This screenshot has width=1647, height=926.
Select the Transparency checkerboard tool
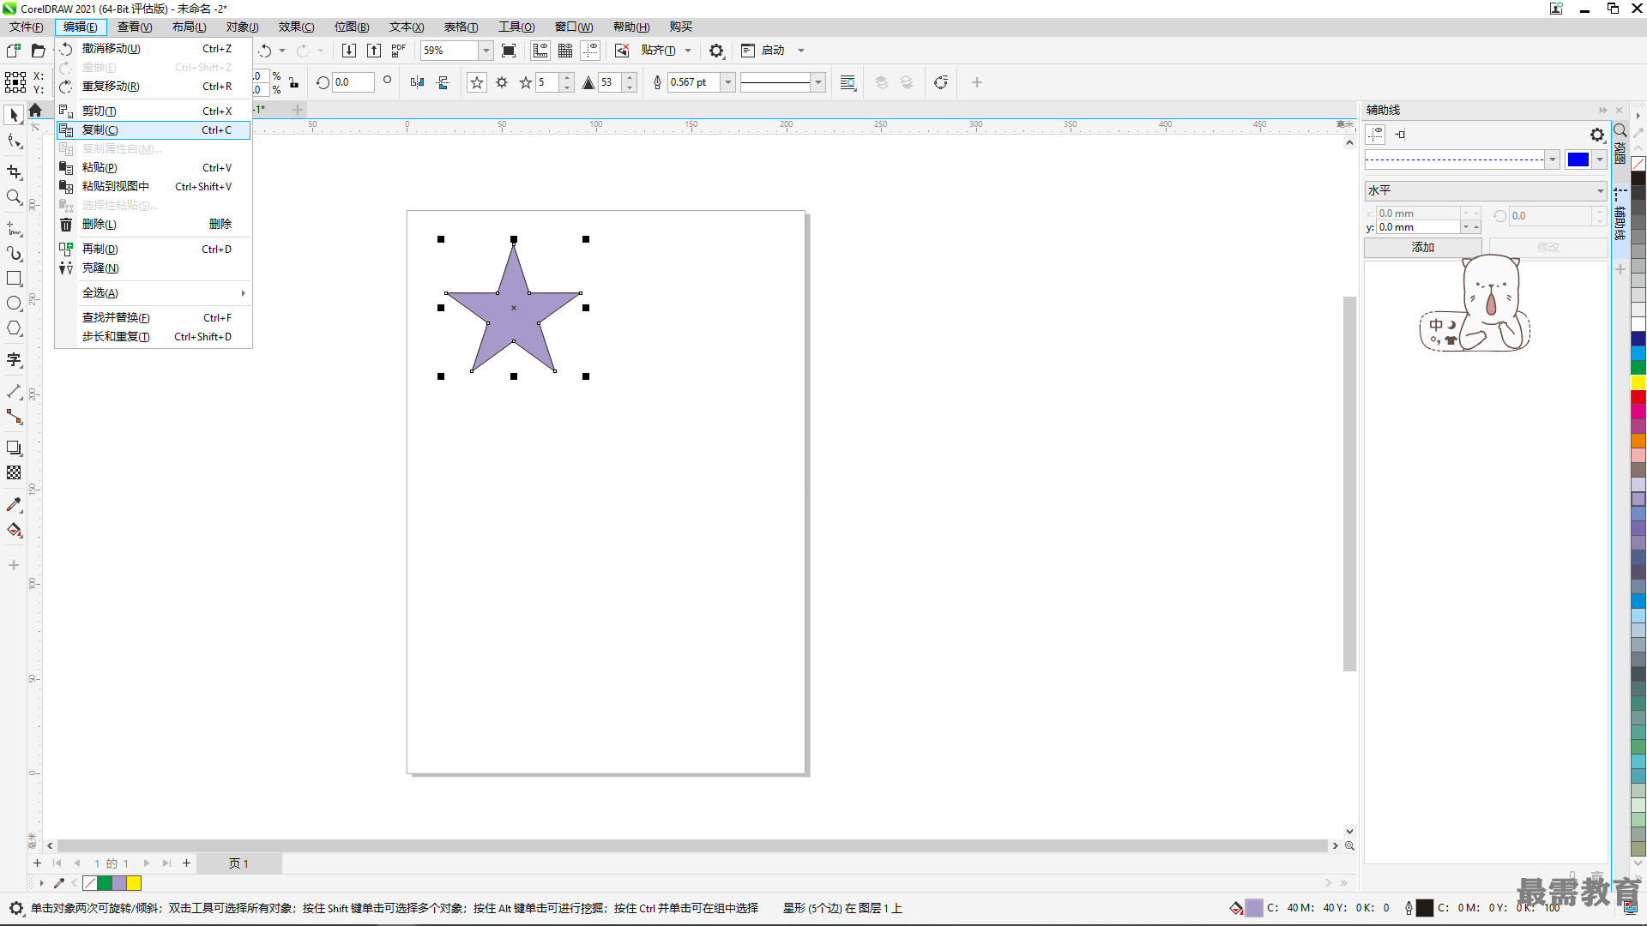click(x=14, y=472)
